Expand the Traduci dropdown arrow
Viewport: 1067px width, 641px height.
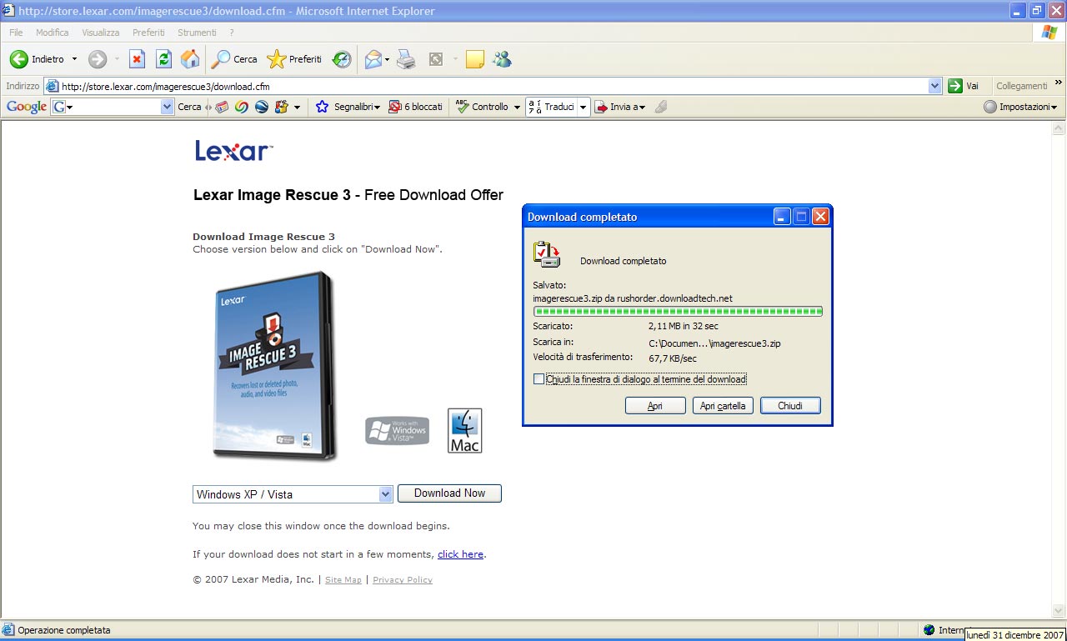584,107
